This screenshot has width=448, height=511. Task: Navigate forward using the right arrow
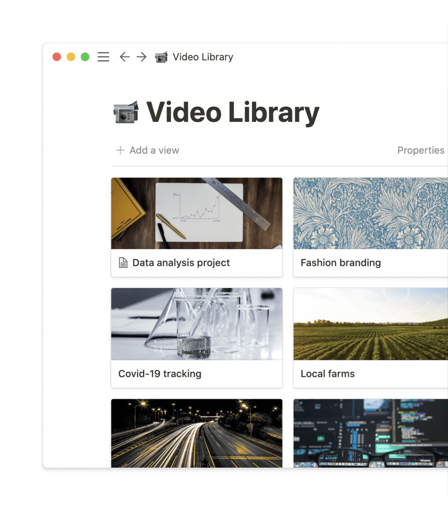tap(141, 57)
